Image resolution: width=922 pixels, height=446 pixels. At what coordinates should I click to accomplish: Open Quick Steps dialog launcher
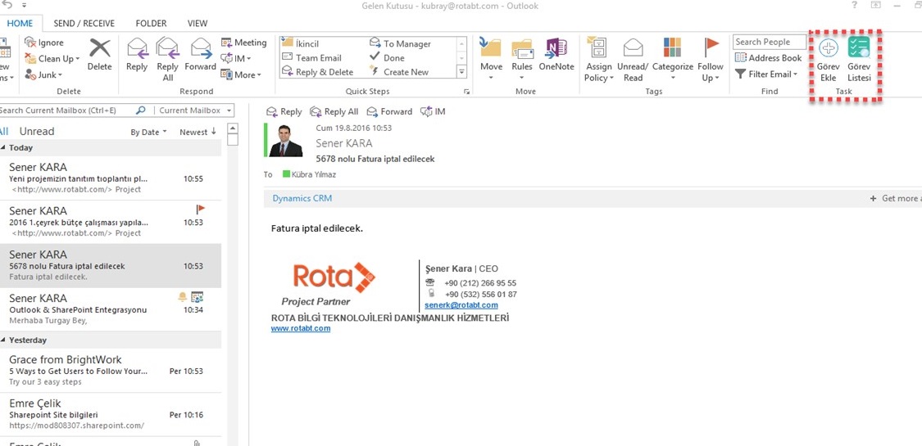pos(467,92)
